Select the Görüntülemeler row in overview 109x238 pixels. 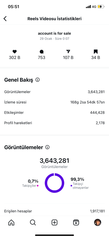[54, 92]
